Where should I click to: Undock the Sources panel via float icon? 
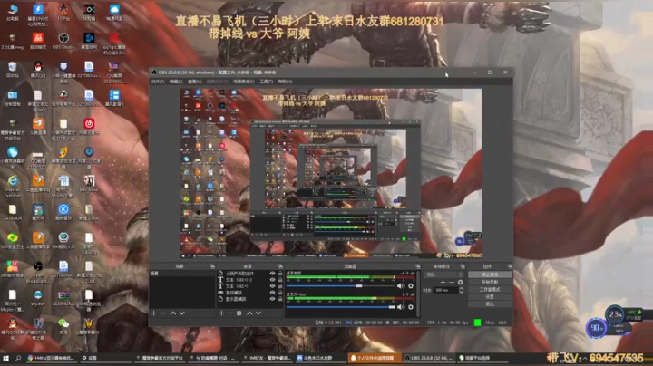[280, 266]
